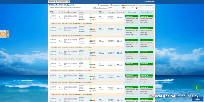
Task: Click the Тур рекомендует legend icon
Action: click(99, 5)
